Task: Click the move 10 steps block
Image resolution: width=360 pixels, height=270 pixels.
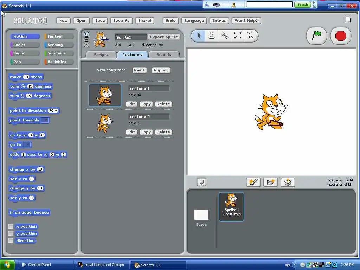Action: tap(26, 77)
